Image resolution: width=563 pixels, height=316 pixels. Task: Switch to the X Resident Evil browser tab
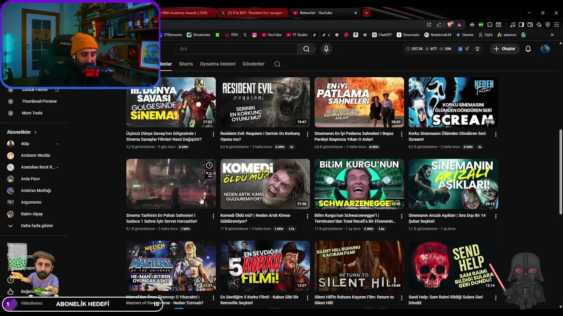pos(253,13)
